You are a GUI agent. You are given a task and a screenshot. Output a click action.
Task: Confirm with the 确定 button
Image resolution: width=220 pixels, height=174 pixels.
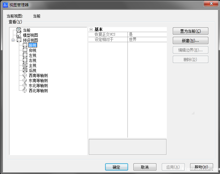[x=116, y=167]
